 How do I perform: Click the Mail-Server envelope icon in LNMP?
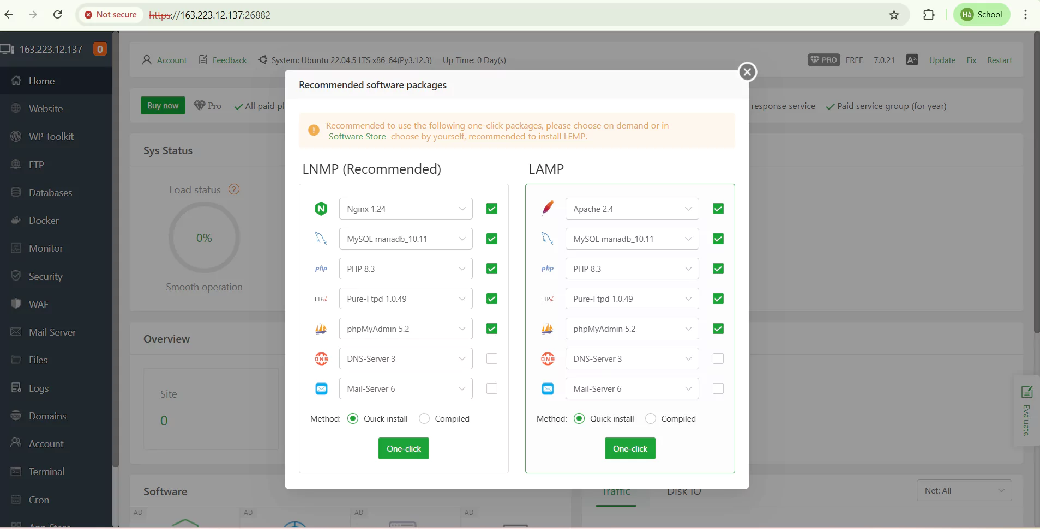(321, 388)
